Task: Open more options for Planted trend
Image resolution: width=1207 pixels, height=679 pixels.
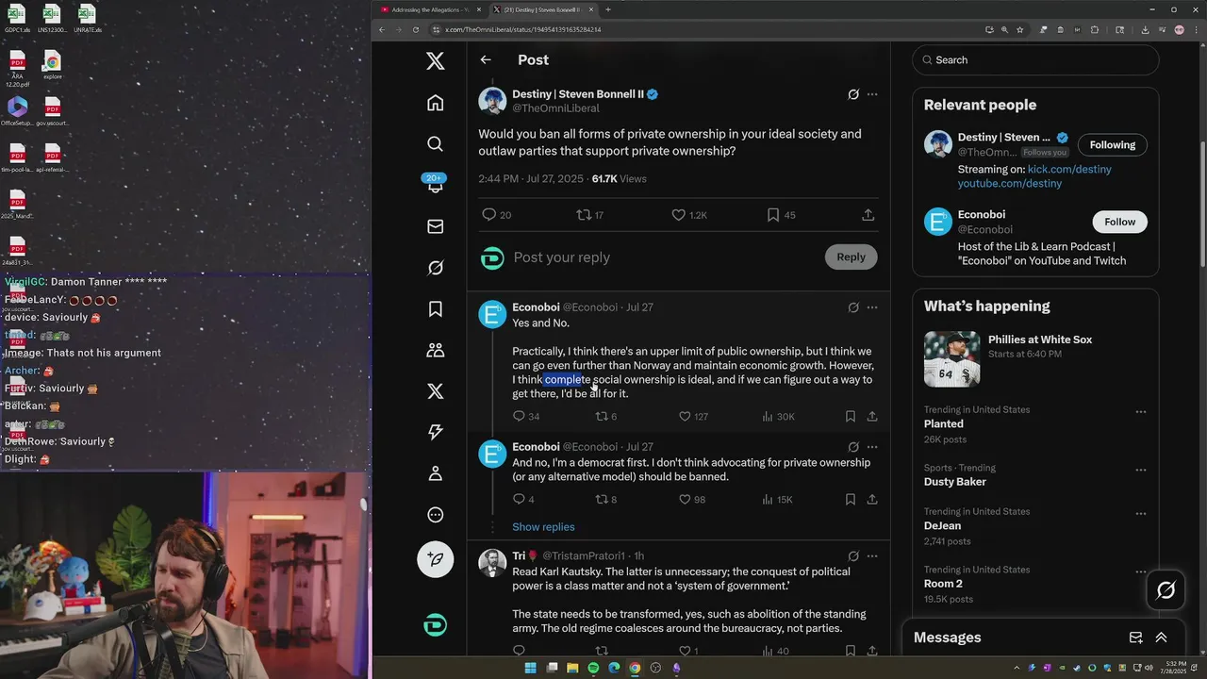Action: (1141, 412)
